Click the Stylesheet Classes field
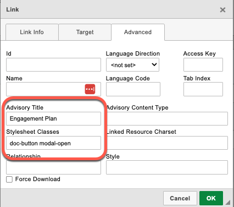 [53, 143]
